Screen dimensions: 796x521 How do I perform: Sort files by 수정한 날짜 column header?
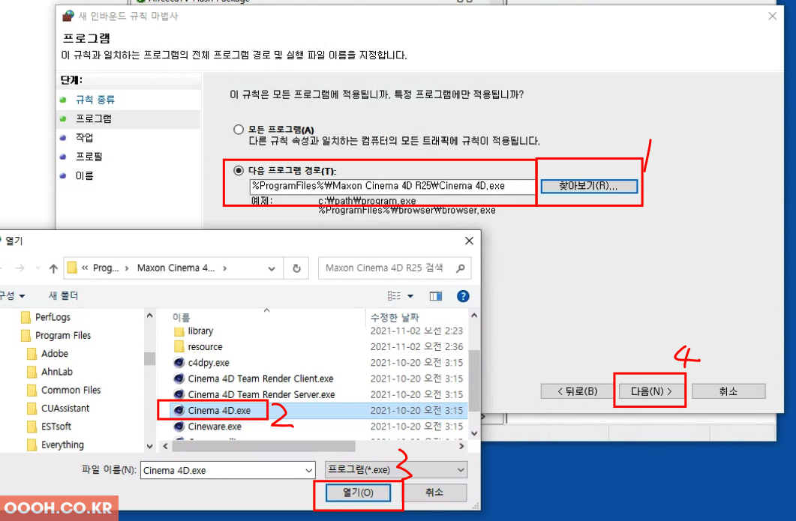395,318
